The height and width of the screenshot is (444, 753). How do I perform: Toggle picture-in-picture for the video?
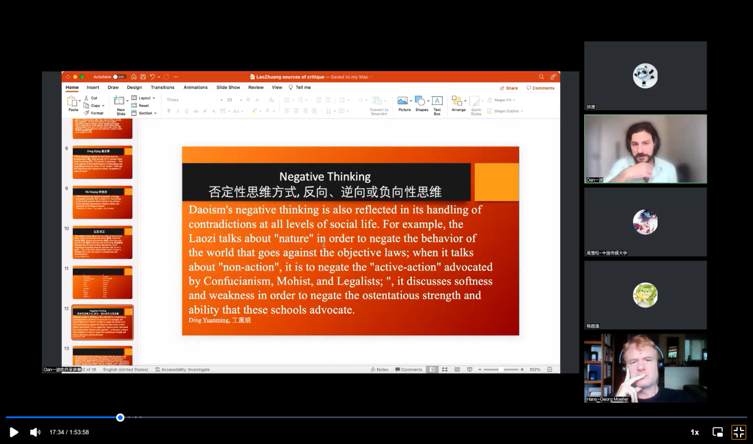tap(718, 432)
